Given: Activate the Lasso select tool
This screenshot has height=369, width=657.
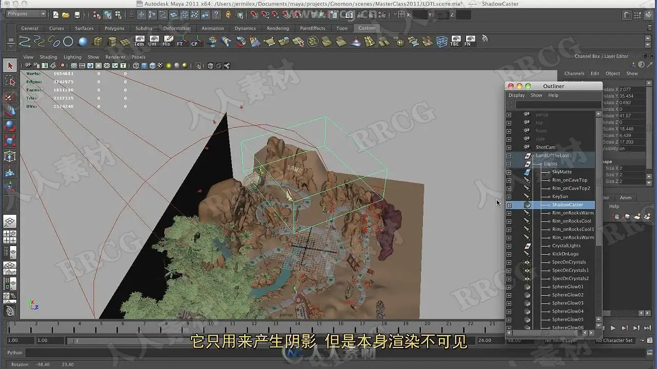Looking at the screenshot, I should point(10,81).
